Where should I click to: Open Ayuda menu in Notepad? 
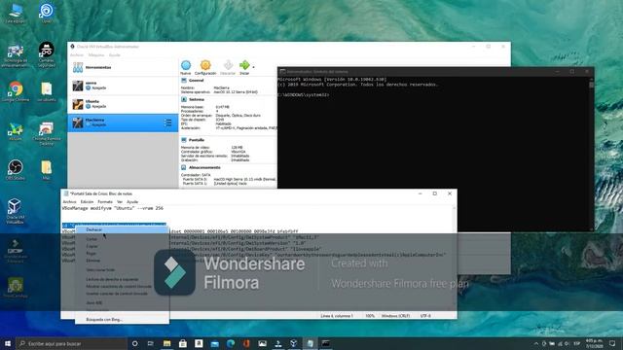point(132,202)
